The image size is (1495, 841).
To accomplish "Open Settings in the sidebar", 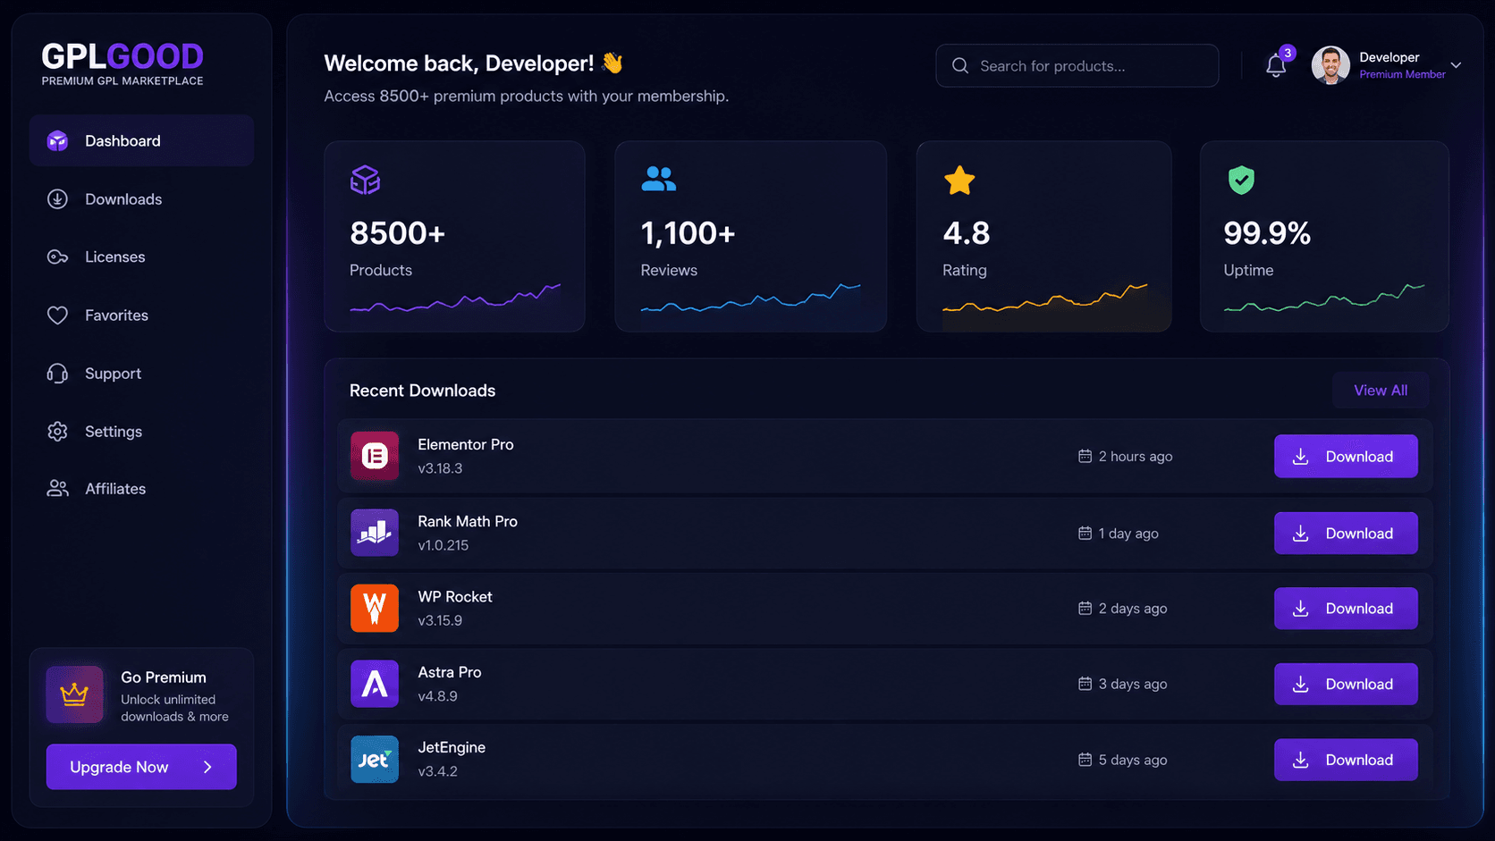I will 114,432.
